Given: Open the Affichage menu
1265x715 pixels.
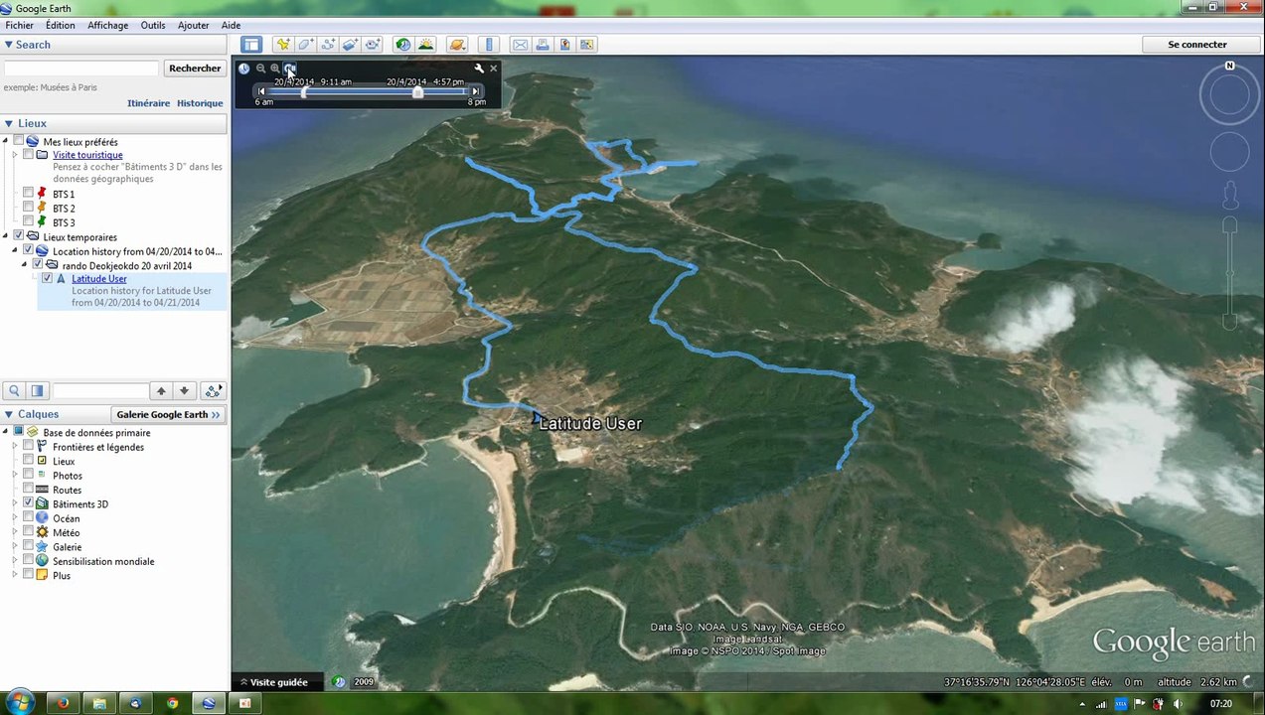Looking at the screenshot, I should coord(107,26).
